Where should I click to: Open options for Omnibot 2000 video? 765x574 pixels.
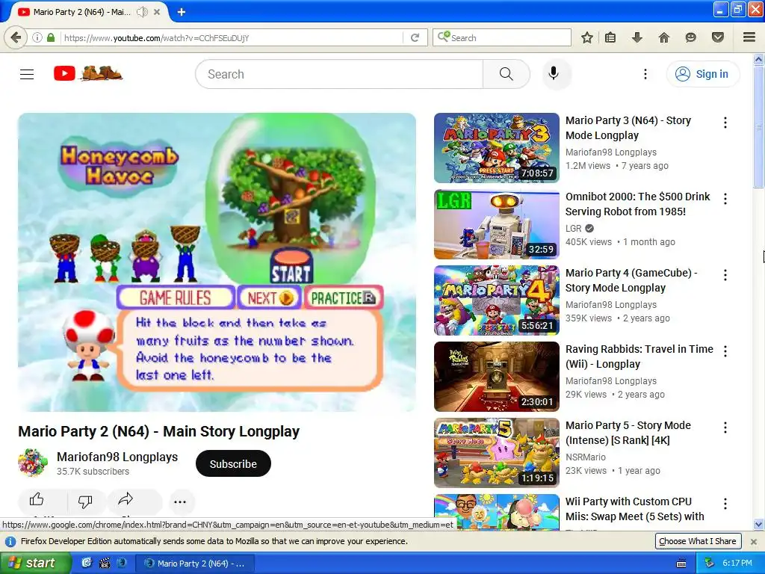tap(725, 199)
